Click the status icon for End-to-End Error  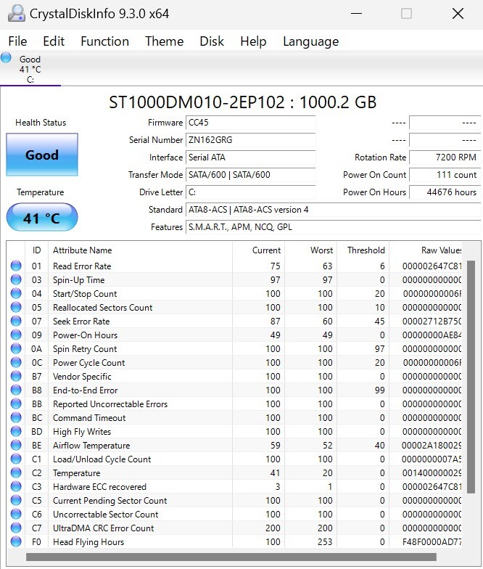(16, 390)
